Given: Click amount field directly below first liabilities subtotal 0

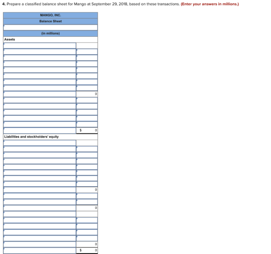Looking at the screenshot, I should pos(87,196).
